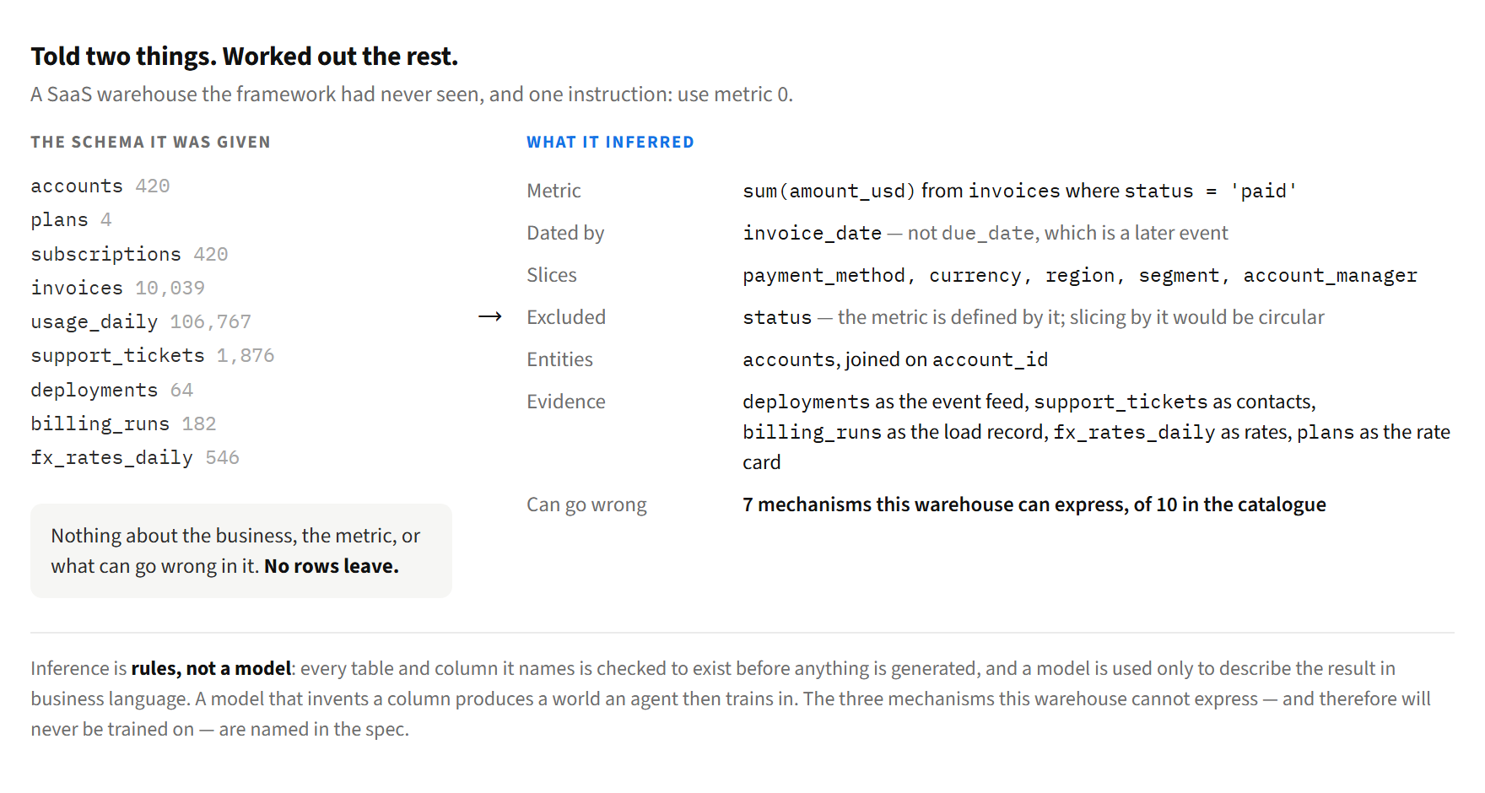1485x793 pixels.
Task: Click the 'No rows leave.' note box
Action: click(241, 551)
